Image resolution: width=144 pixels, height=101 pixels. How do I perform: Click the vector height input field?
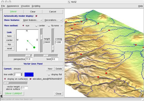(24, 88)
